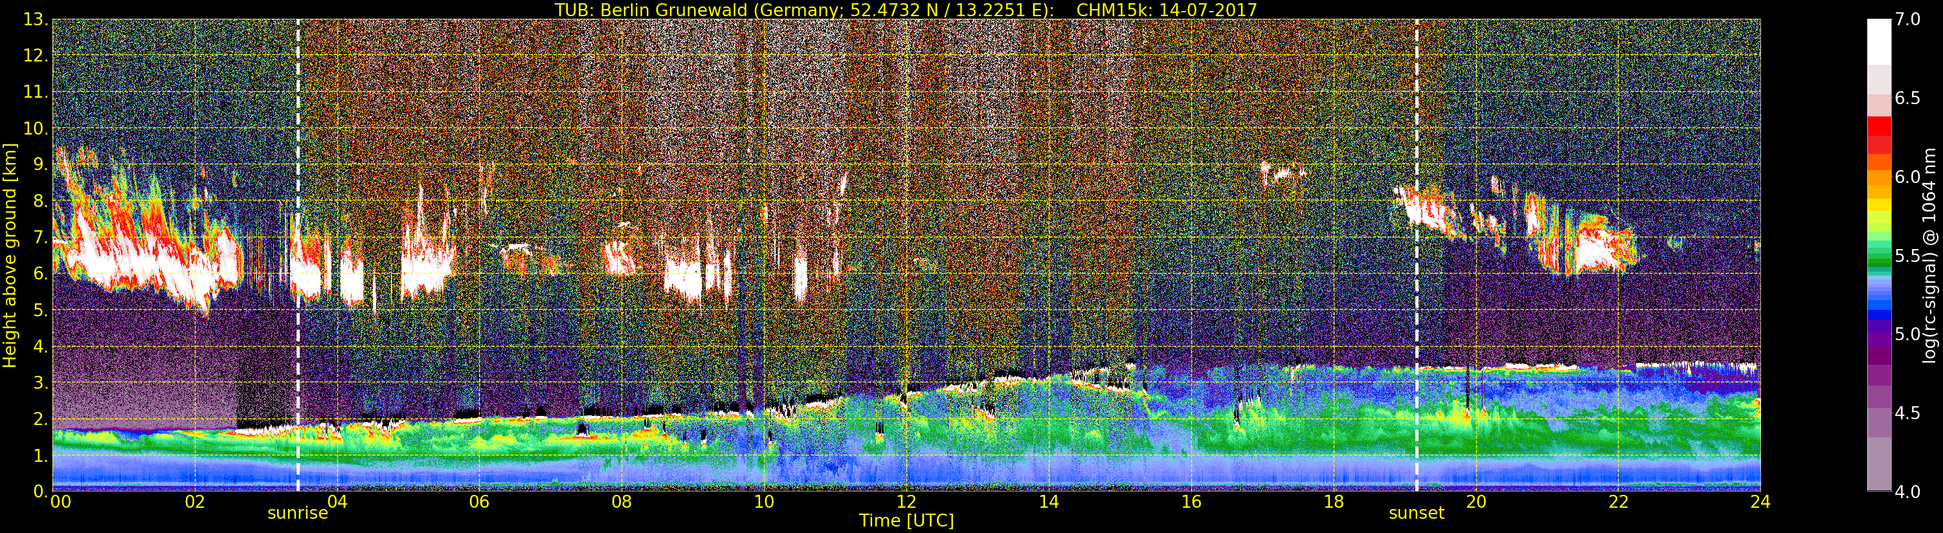
Task: Click time-axis tick label "18"
Action: coord(1334,501)
